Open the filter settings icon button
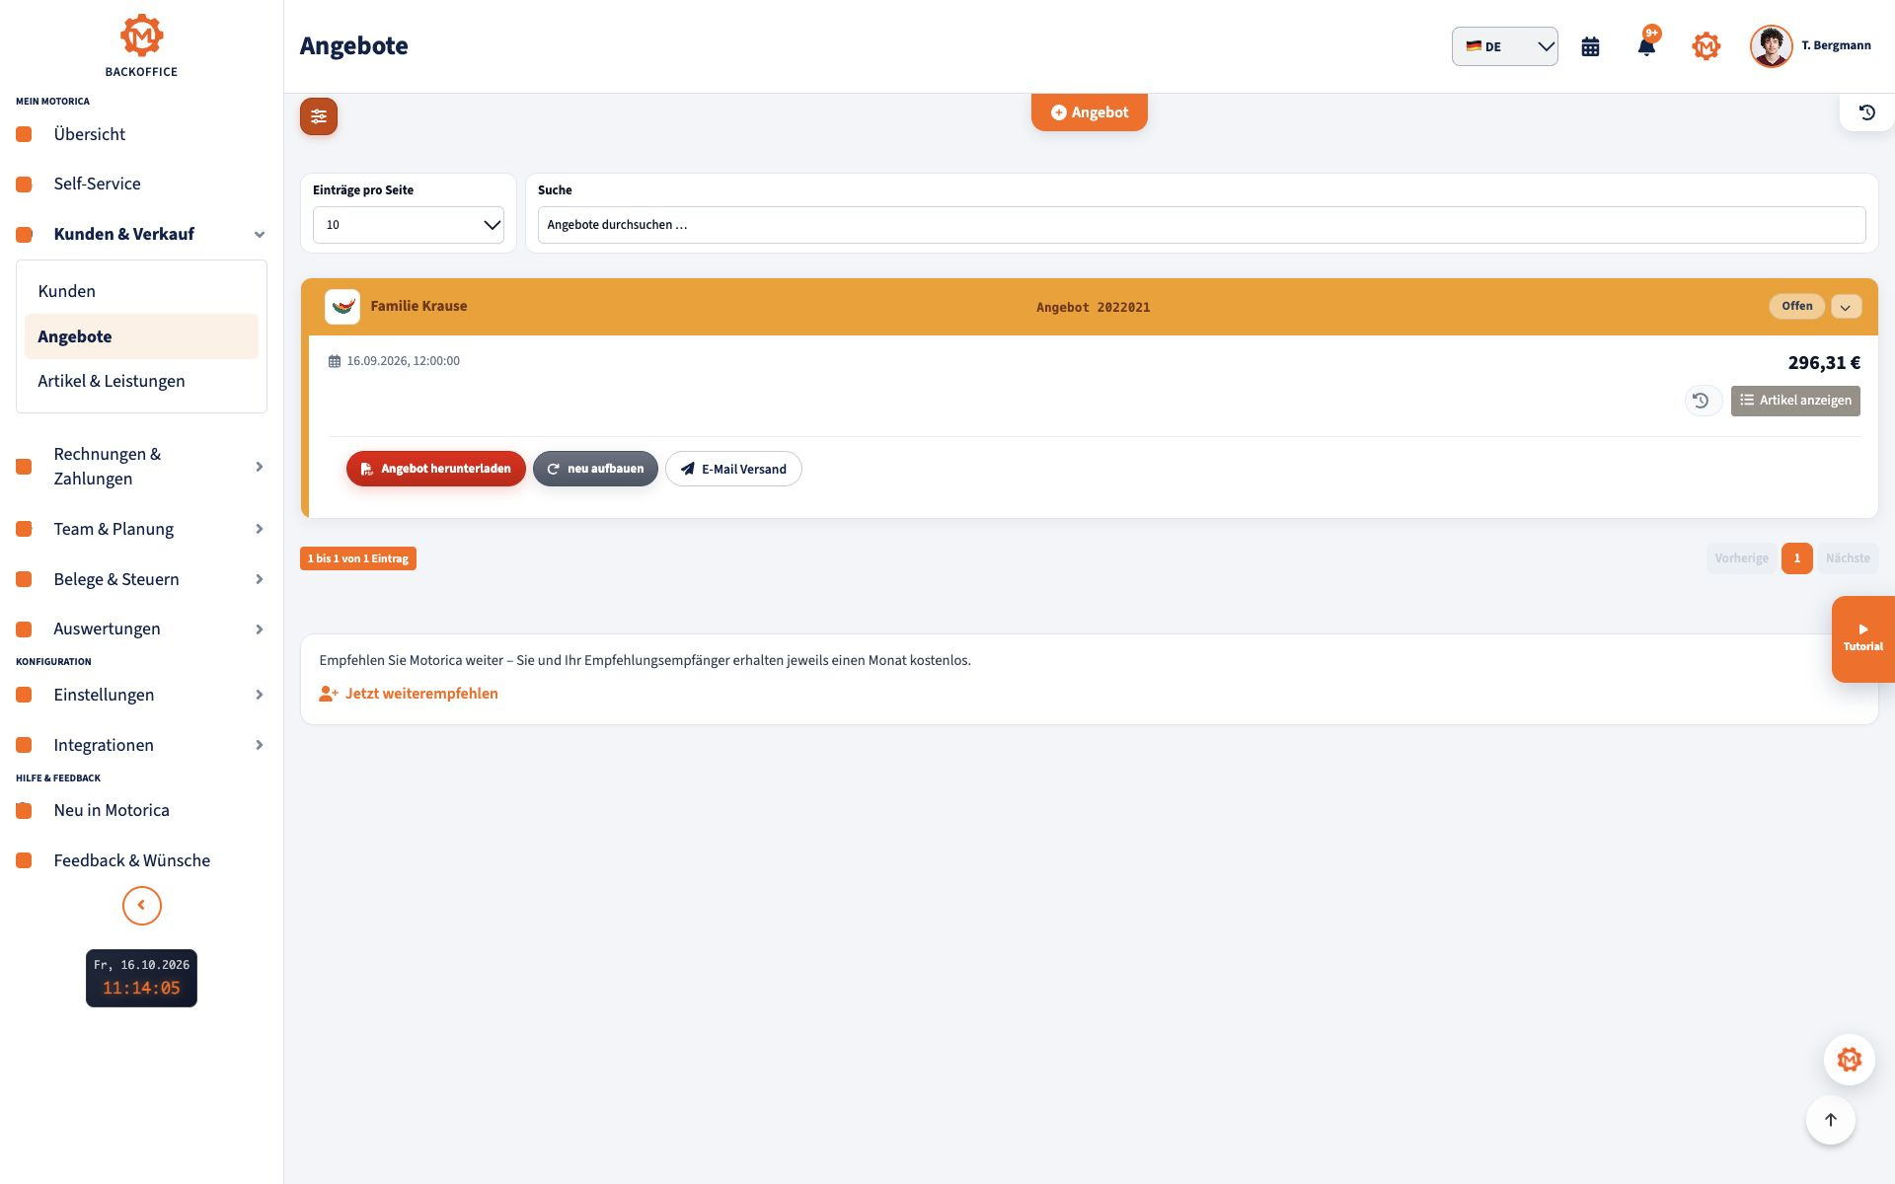This screenshot has height=1184, width=1895. pyautogui.click(x=319, y=116)
